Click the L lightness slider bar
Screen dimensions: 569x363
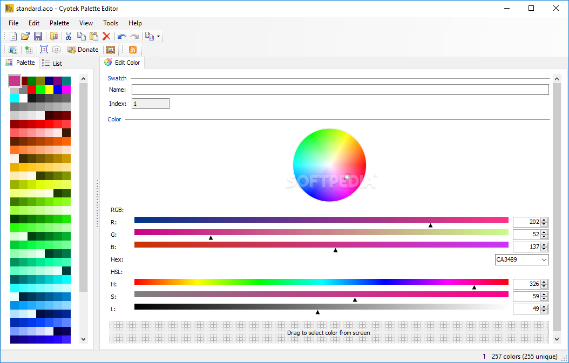321,307
